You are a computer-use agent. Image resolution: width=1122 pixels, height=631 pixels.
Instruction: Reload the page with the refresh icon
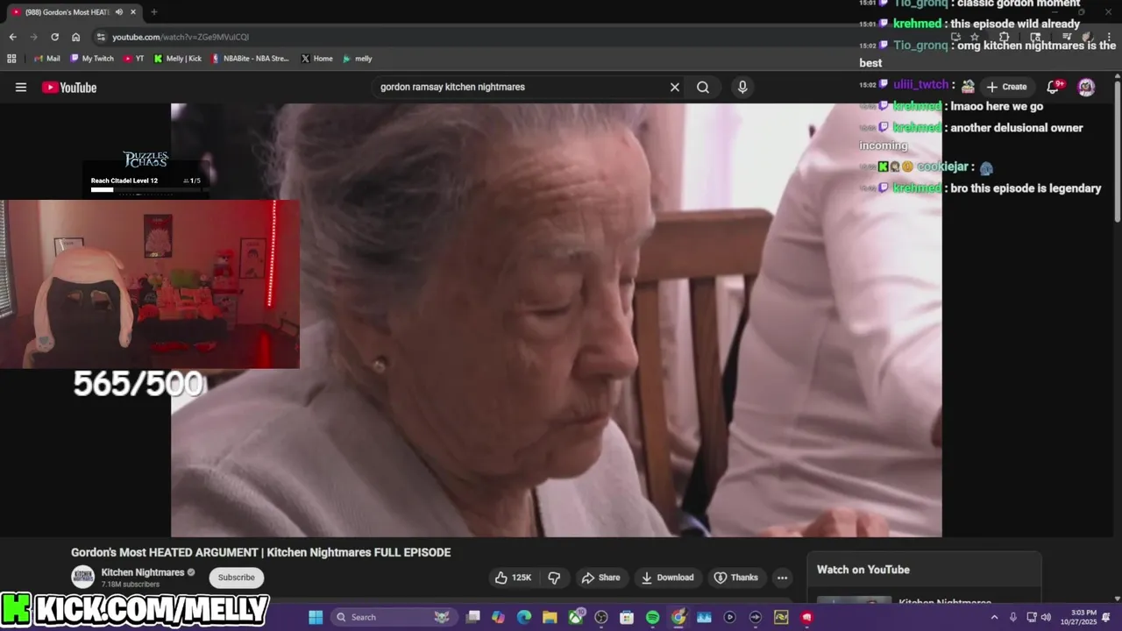[x=54, y=37]
